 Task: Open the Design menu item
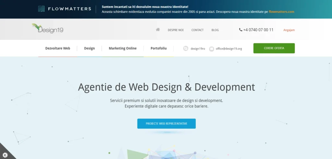89,48
